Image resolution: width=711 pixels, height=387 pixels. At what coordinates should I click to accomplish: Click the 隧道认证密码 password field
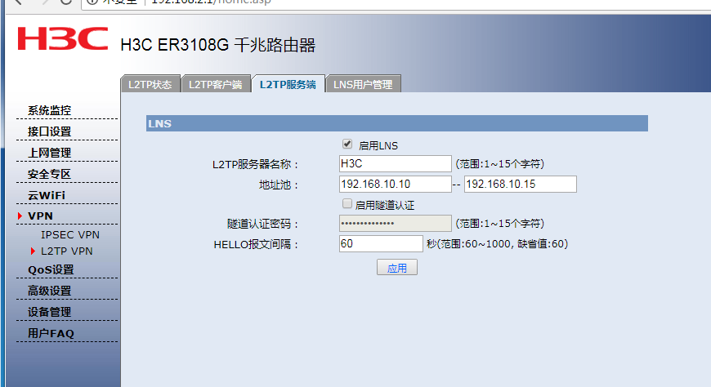[x=395, y=224]
